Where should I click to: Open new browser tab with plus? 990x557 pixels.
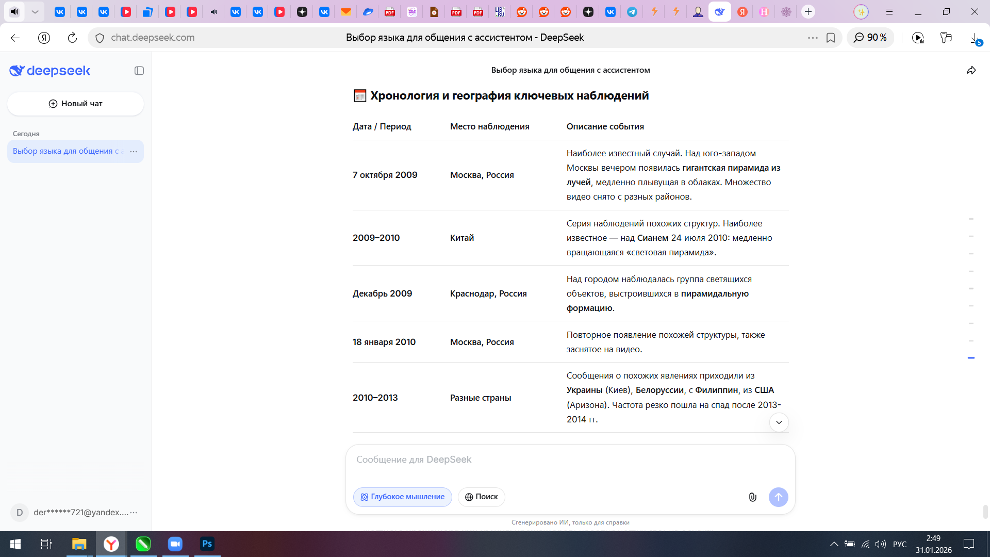pyautogui.click(x=808, y=11)
